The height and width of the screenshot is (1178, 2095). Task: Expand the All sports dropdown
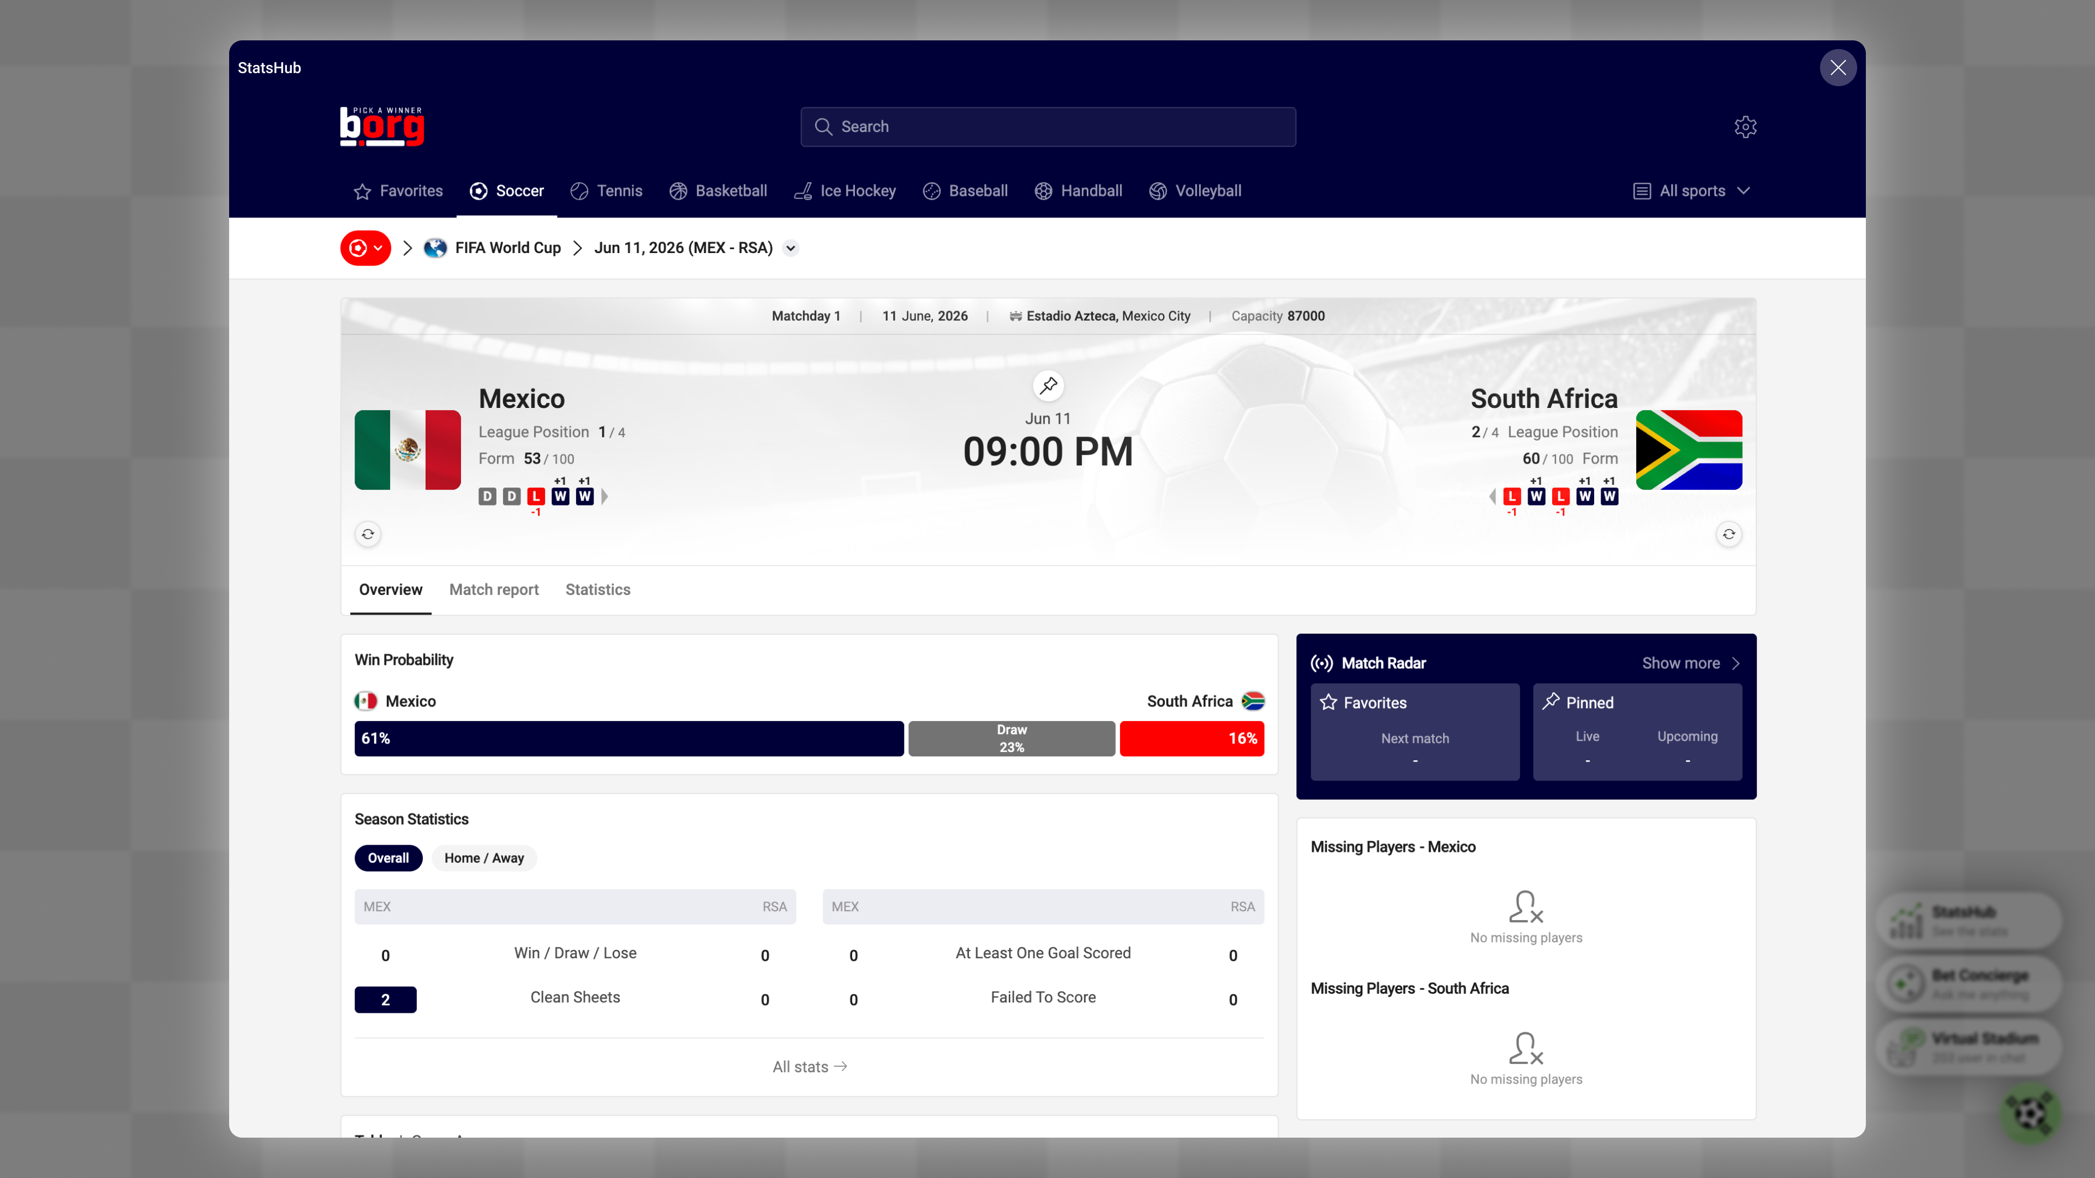tap(1692, 191)
